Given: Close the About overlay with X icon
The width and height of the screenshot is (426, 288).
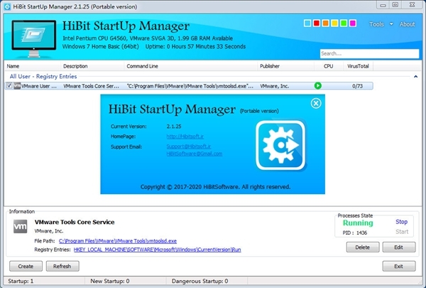Looking at the screenshot, I should pos(316,103).
